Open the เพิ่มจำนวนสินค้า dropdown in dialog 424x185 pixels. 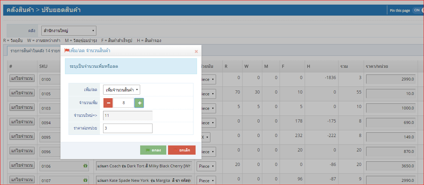coord(121,90)
